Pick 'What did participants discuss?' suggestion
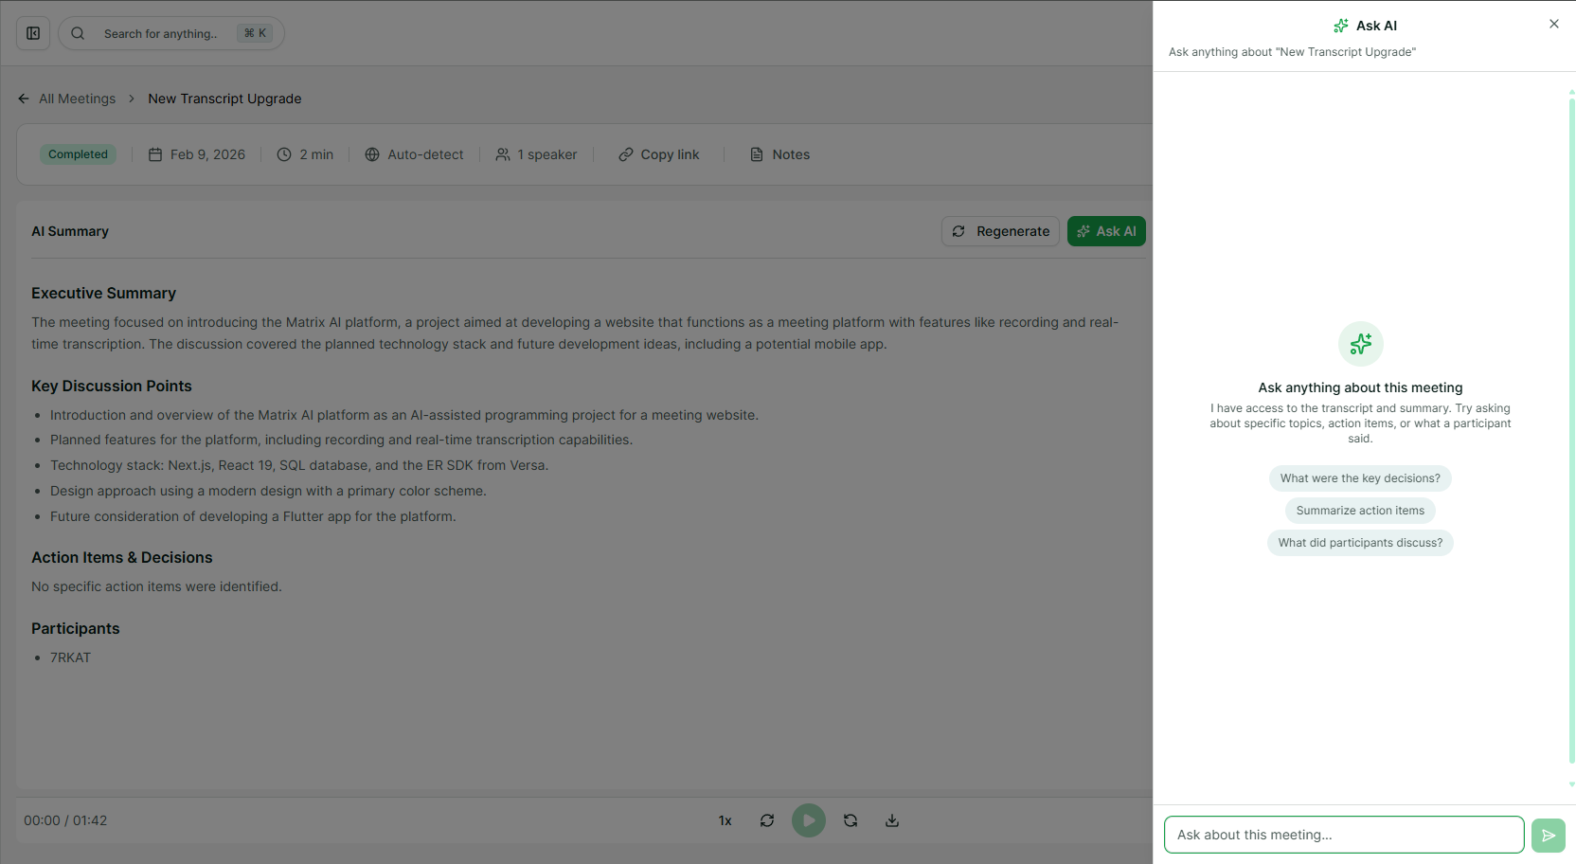 [x=1360, y=543]
